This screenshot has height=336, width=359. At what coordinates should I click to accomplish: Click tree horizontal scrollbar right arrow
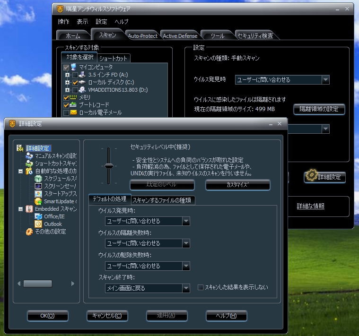click(73, 284)
